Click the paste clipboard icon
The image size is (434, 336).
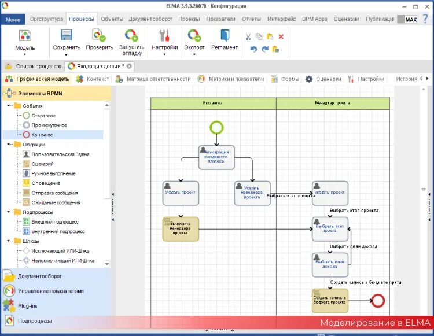[270, 36]
